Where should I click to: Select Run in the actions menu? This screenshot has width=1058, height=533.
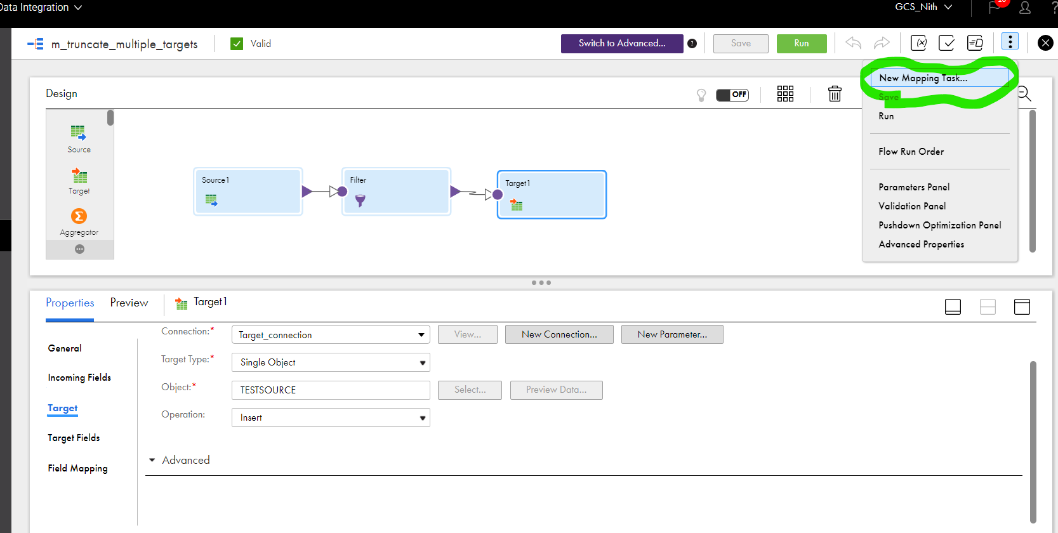[x=886, y=116]
